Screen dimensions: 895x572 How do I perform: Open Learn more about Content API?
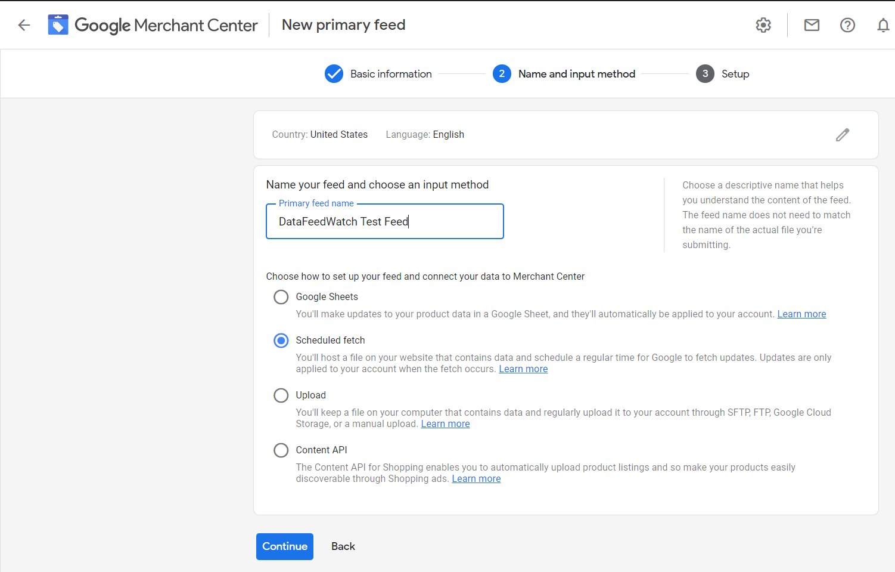tap(476, 478)
